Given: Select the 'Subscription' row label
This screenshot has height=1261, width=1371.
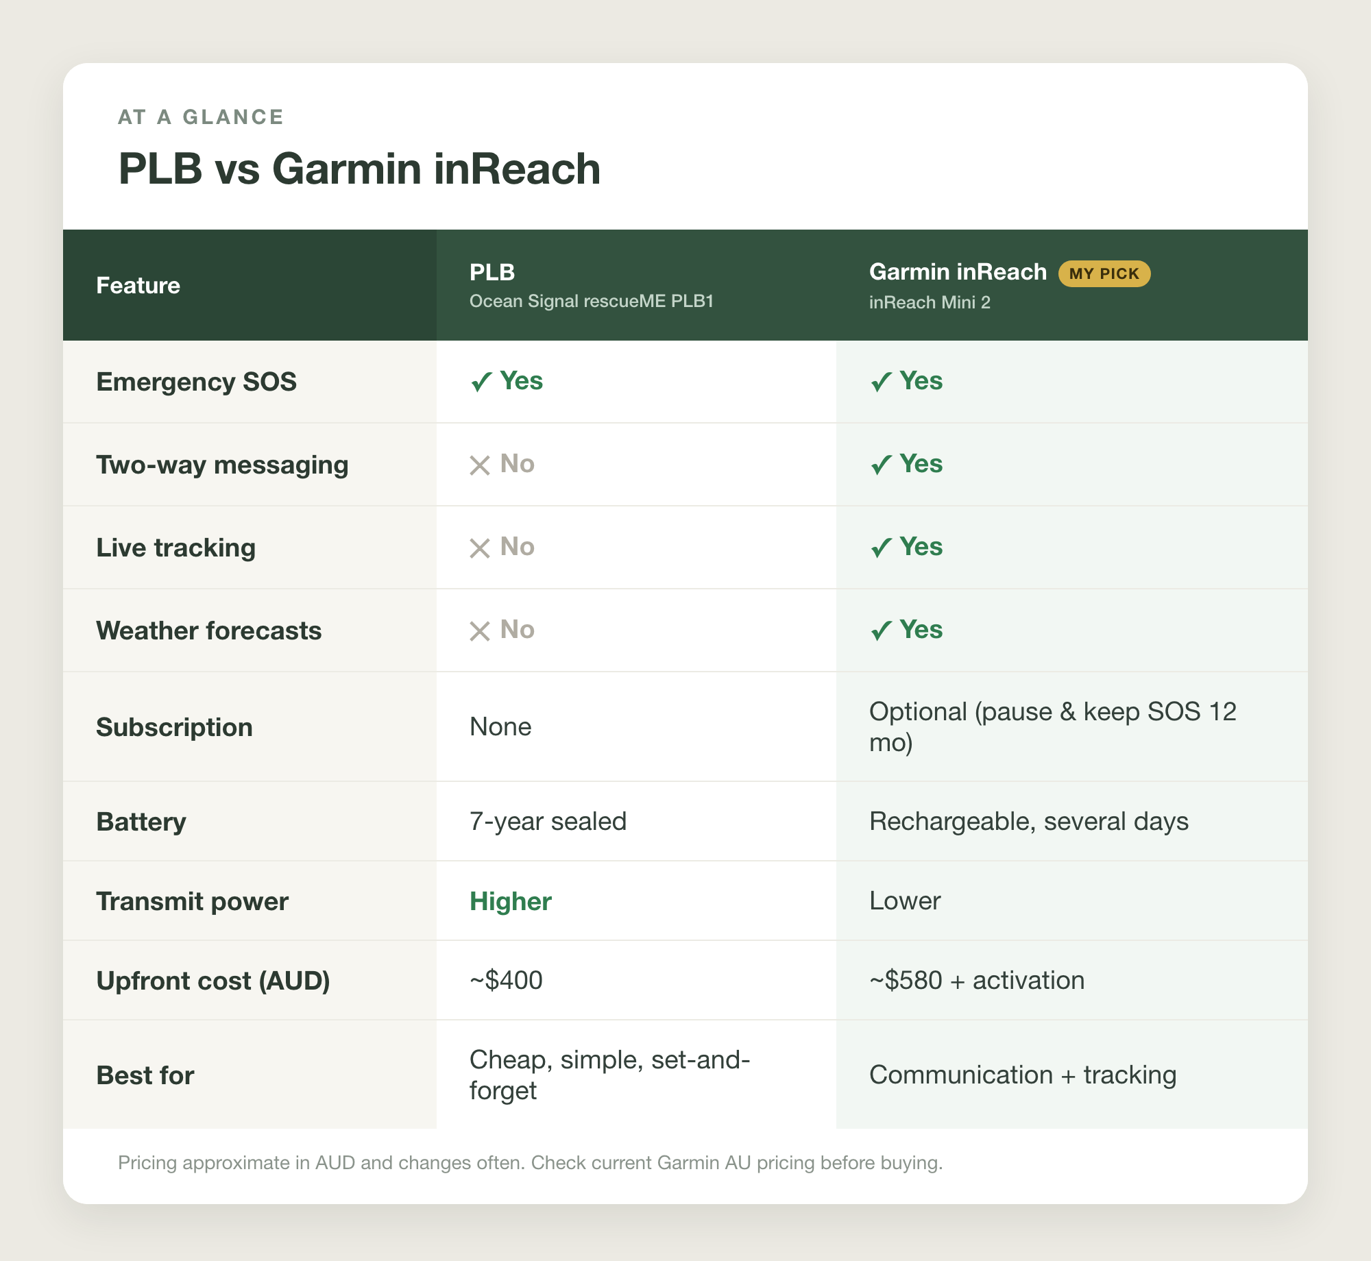Looking at the screenshot, I should pyautogui.click(x=174, y=727).
